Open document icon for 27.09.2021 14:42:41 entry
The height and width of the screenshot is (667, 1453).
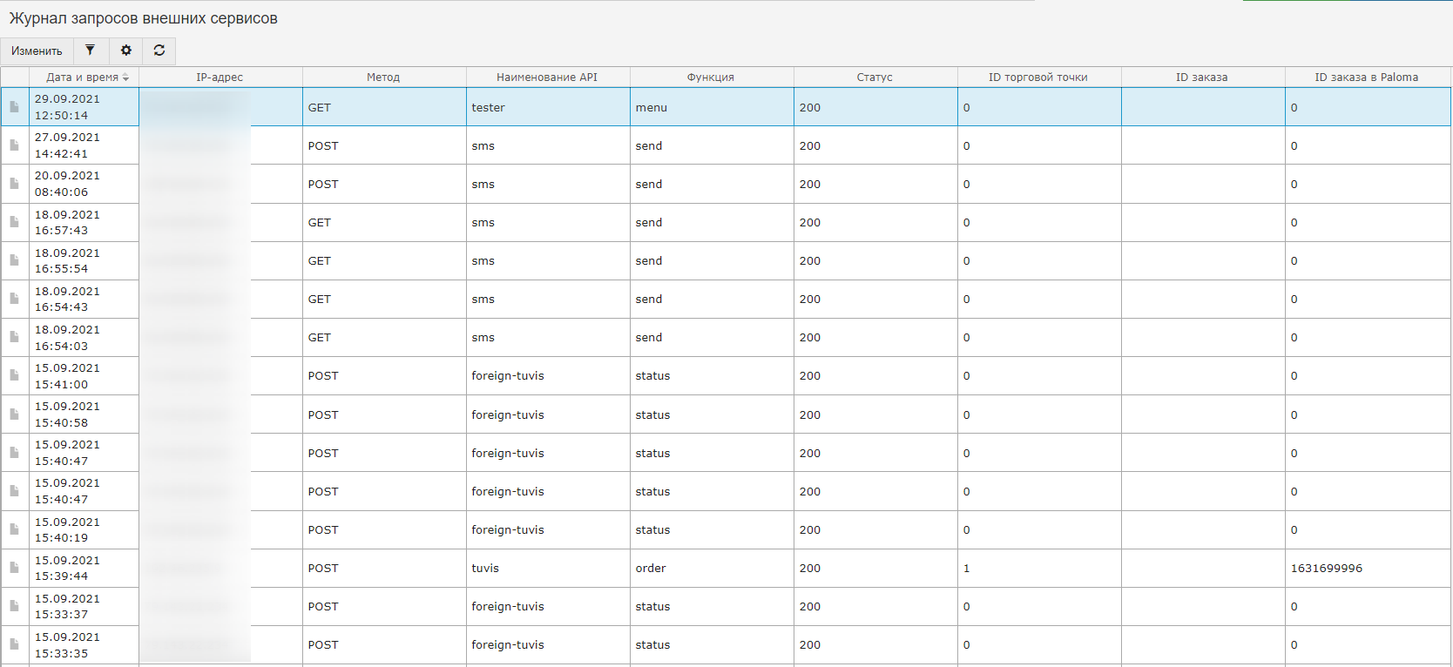click(15, 145)
